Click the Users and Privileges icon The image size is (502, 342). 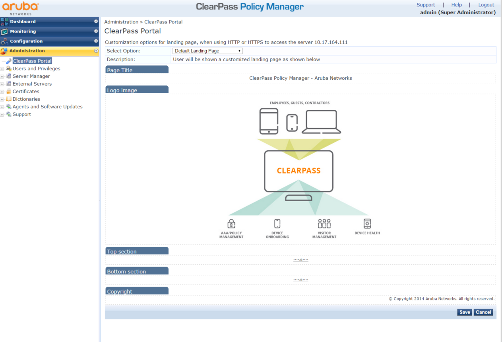pyautogui.click(x=9, y=69)
